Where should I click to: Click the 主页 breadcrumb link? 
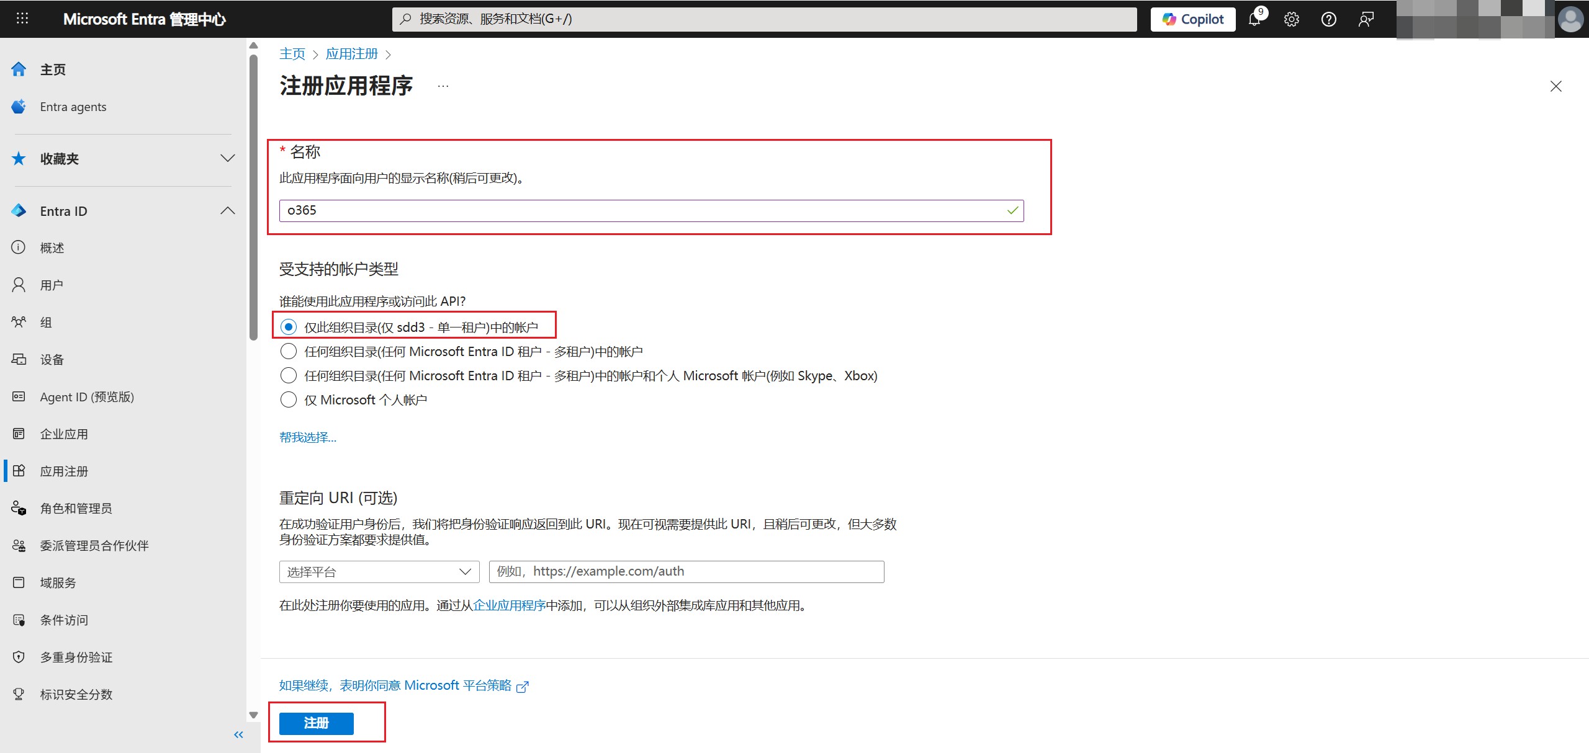click(292, 54)
